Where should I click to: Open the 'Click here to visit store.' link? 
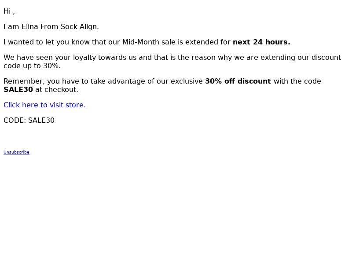(44, 105)
